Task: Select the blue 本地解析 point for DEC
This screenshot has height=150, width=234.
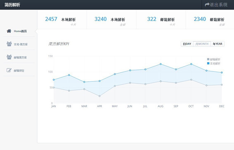Action: click(x=222, y=72)
